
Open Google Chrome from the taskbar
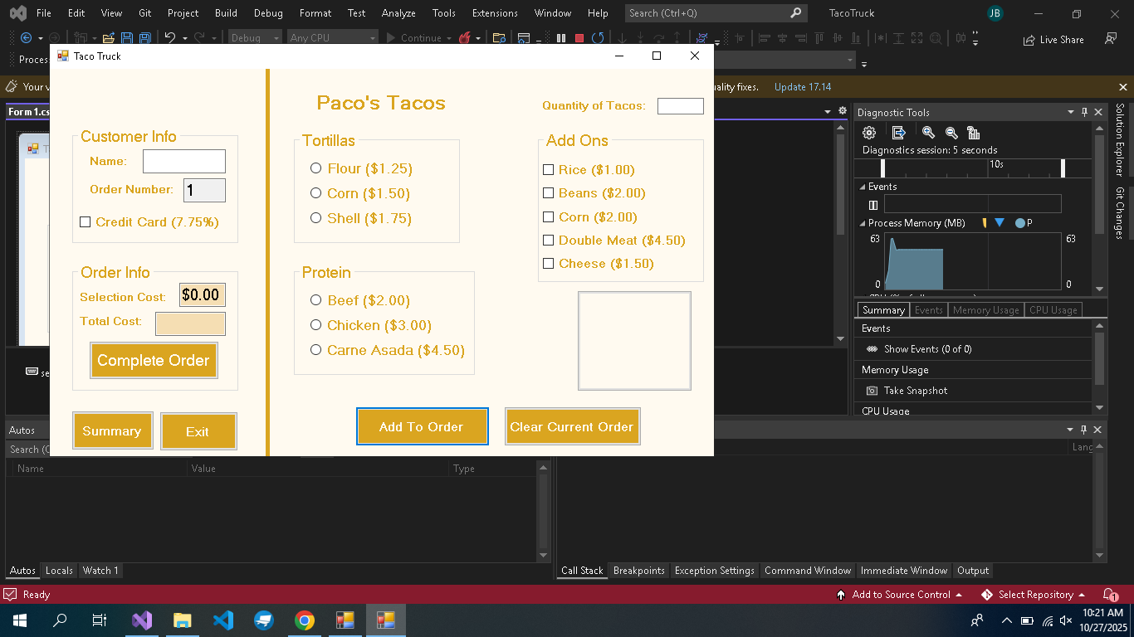click(x=305, y=620)
